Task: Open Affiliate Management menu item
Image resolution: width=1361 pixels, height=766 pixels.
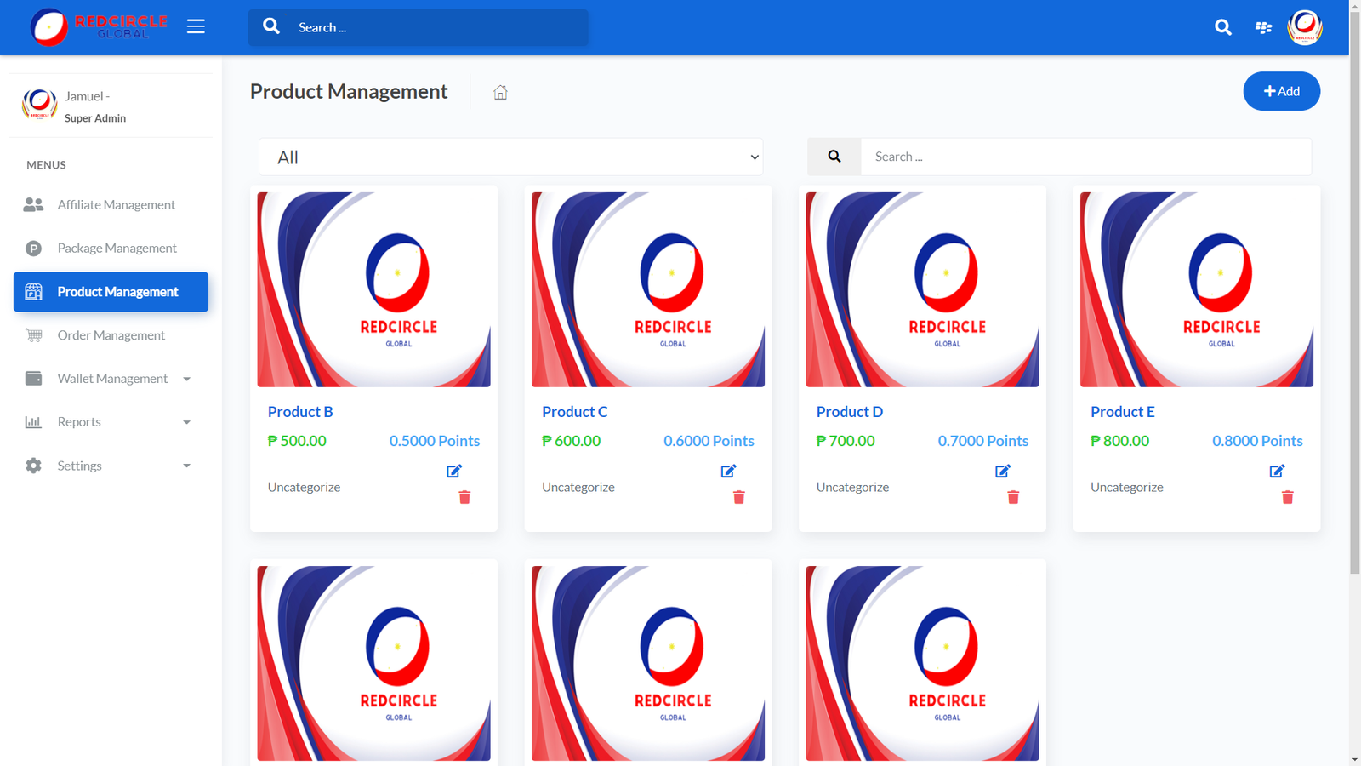Action: point(111,204)
